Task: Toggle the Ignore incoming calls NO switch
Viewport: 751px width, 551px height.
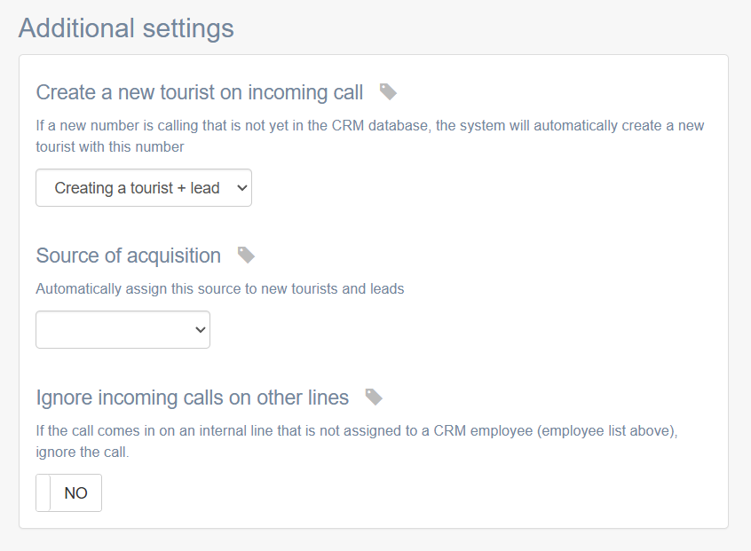Action: click(69, 493)
